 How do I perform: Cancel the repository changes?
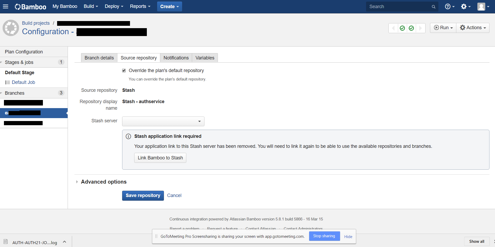tap(174, 195)
